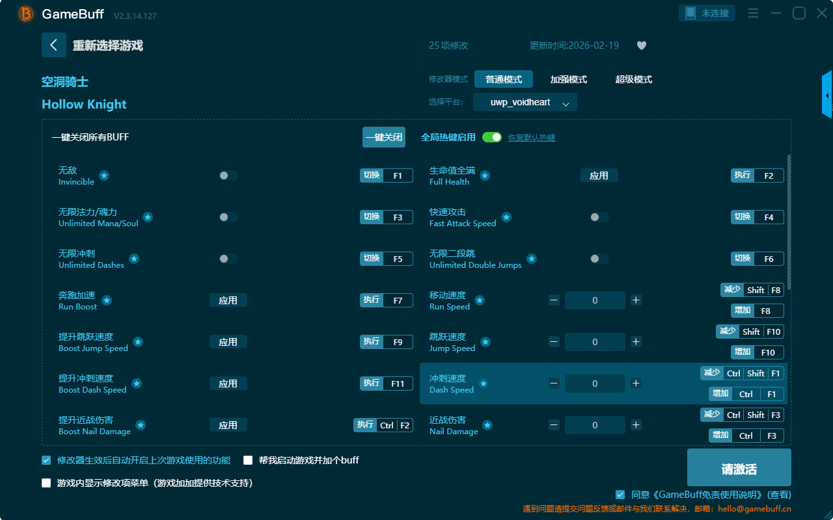Viewport: 833px width, 520px height.
Task: Expand the right-side collapsed panel arrow
Action: click(826, 95)
